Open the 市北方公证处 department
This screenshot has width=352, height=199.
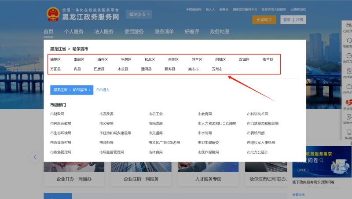257,152
